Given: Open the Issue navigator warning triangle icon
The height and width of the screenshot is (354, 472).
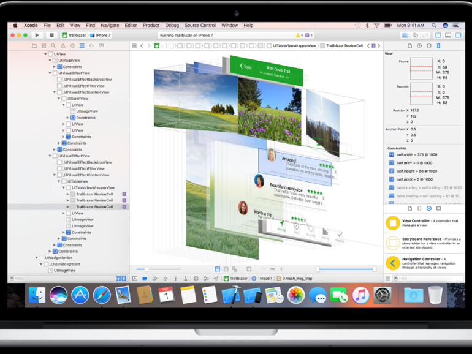Looking at the screenshot, I should [63, 46].
